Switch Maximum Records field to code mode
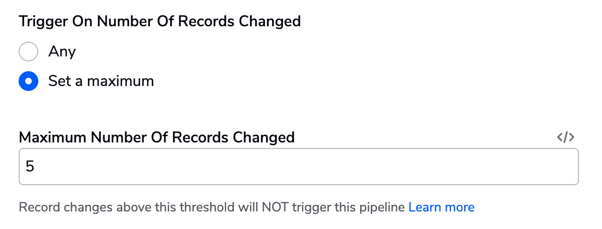Screen dimensions: 602x229 pos(565,137)
